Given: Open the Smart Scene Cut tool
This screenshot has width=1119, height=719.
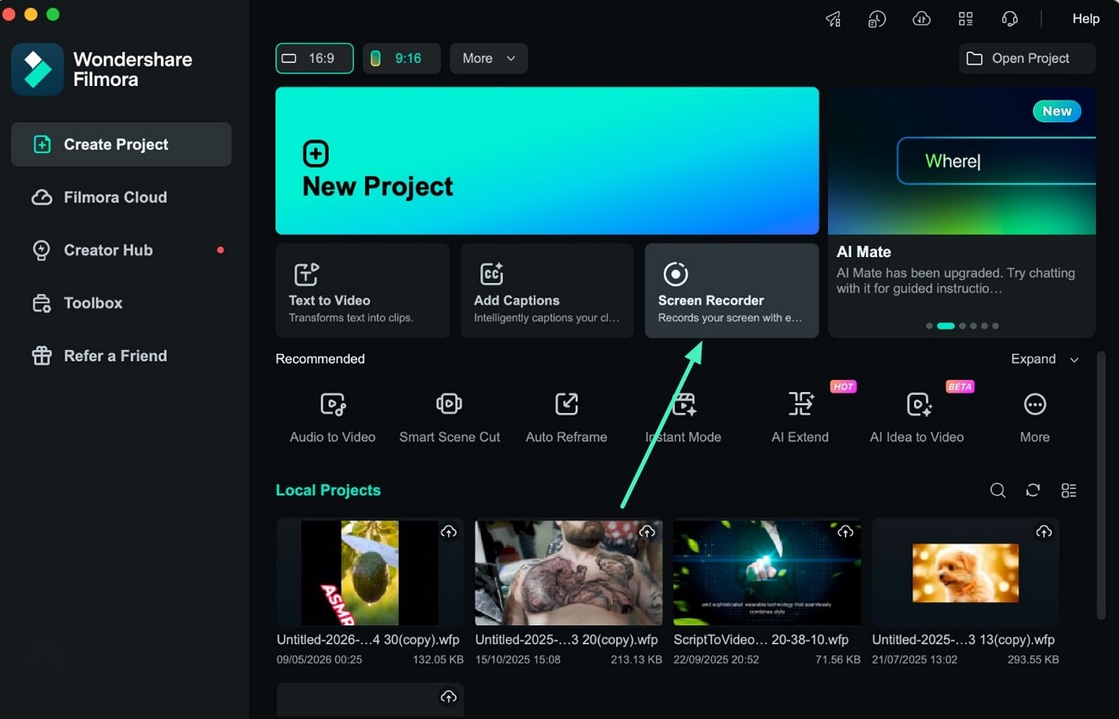Looking at the screenshot, I should (449, 417).
